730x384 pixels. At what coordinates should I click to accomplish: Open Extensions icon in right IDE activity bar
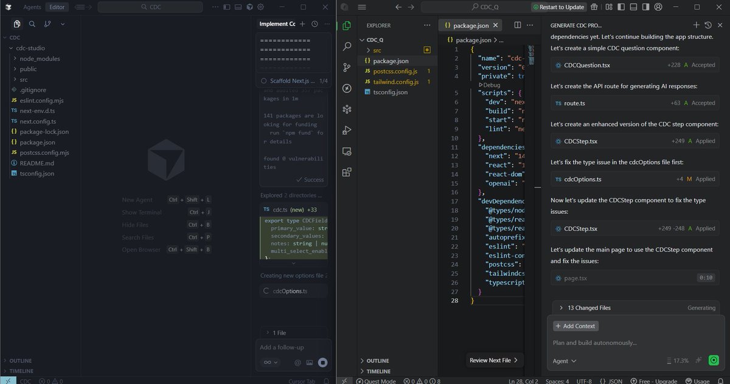(x=347, y=172)
